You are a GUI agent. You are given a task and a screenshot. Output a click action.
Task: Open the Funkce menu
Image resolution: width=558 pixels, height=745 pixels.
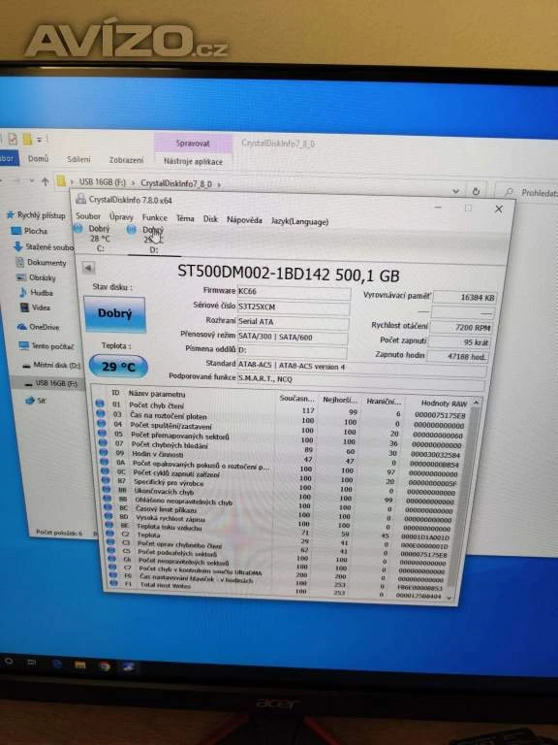point(155,217)
